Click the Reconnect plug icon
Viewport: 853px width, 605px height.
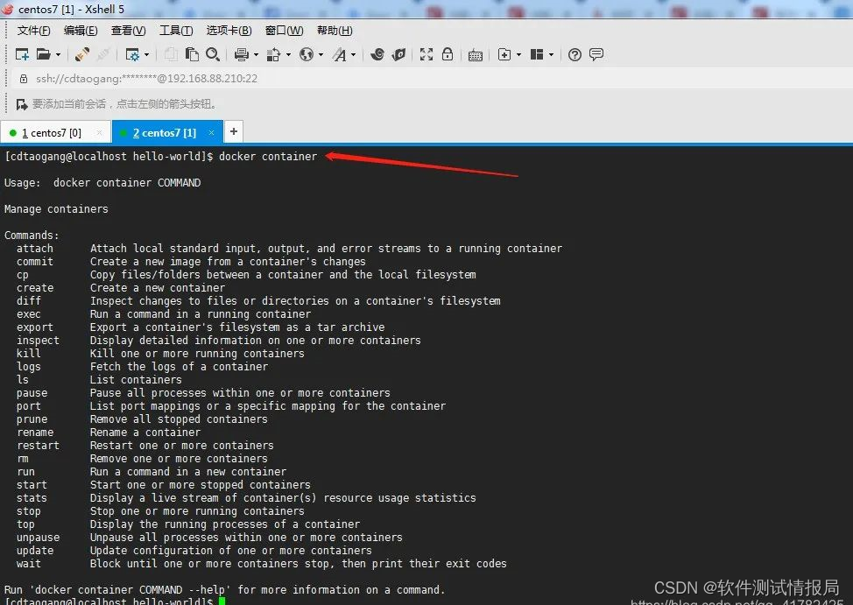click(82, 54)
